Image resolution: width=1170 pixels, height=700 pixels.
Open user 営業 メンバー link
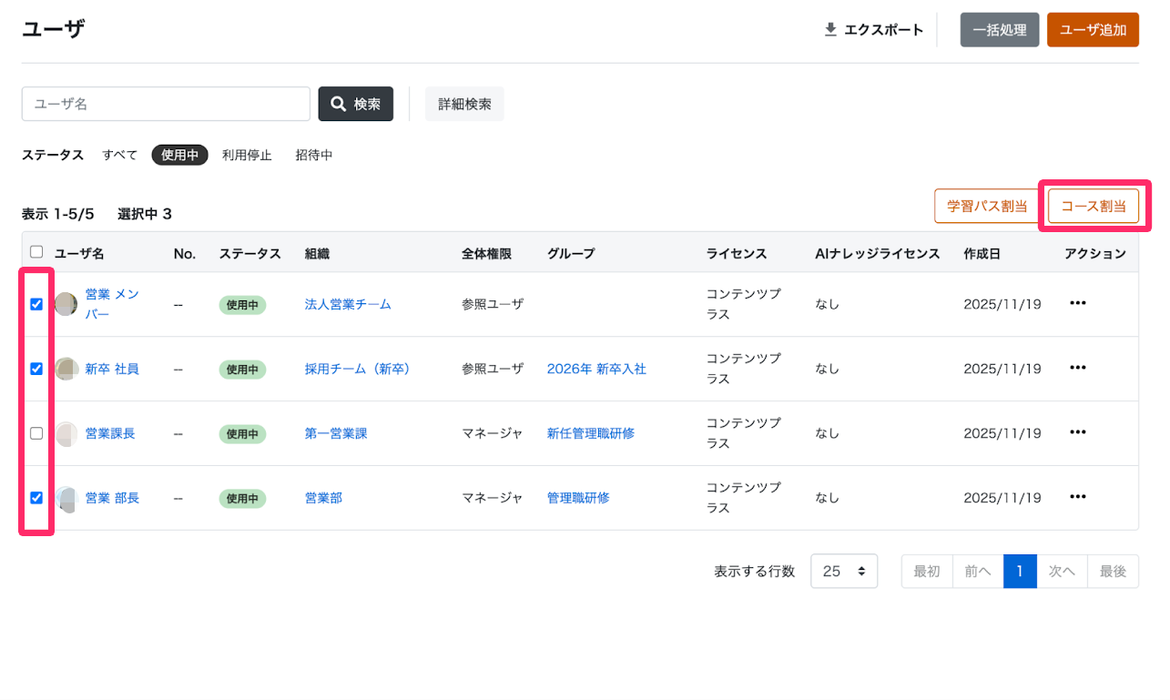(111, 304)
